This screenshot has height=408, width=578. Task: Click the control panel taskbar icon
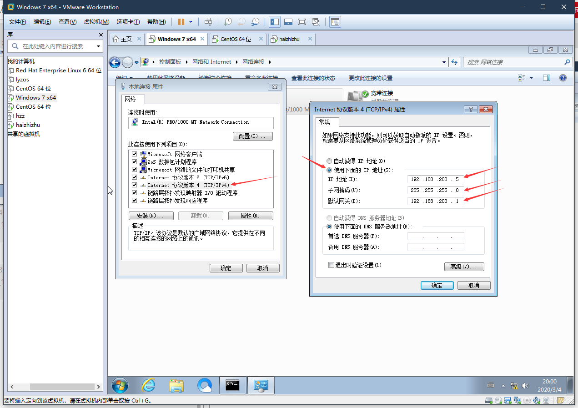tap(261, 386)
